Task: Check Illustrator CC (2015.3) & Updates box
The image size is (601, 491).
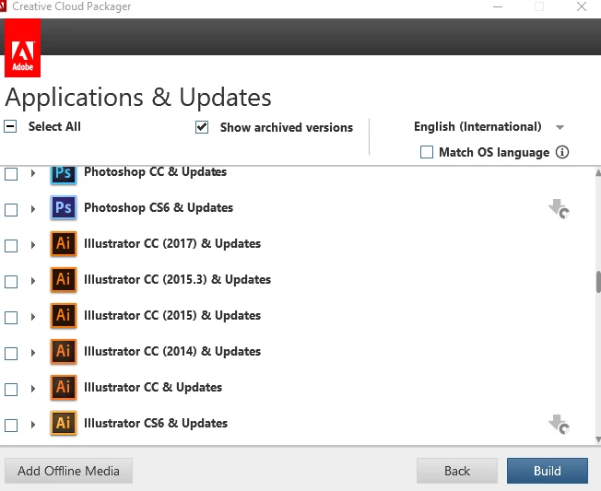Action: point(11,282)
